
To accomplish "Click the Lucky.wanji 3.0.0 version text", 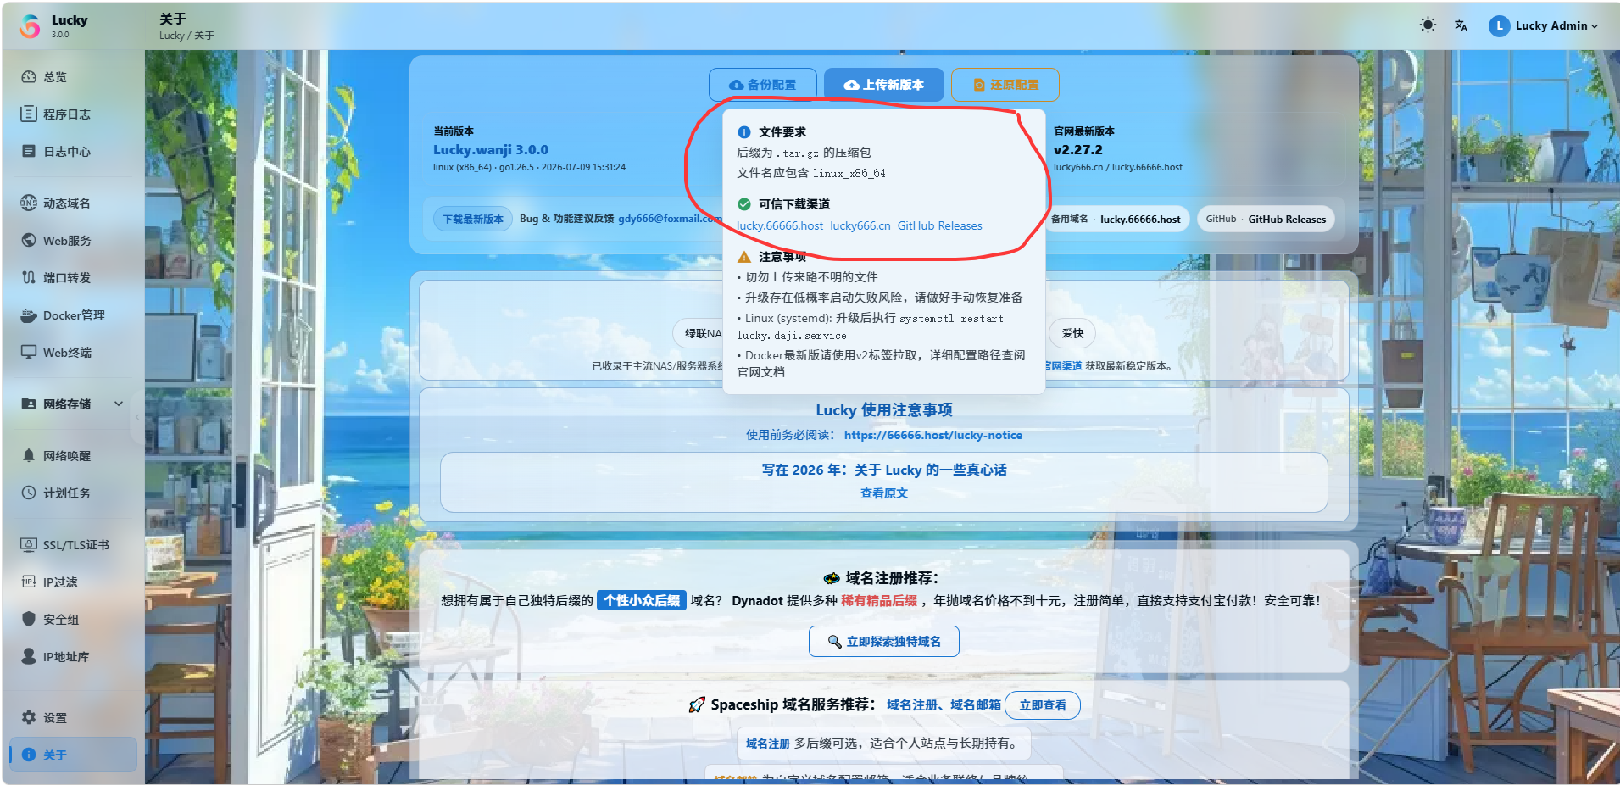I will [491, 150].
